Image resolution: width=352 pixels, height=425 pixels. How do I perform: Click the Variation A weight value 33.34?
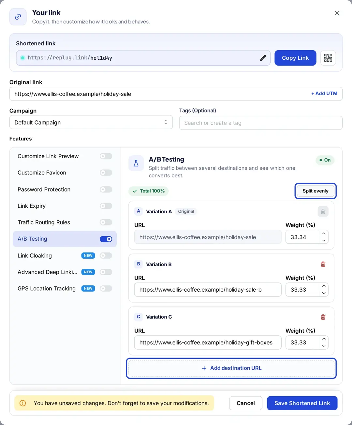click(x=302, y=237)
